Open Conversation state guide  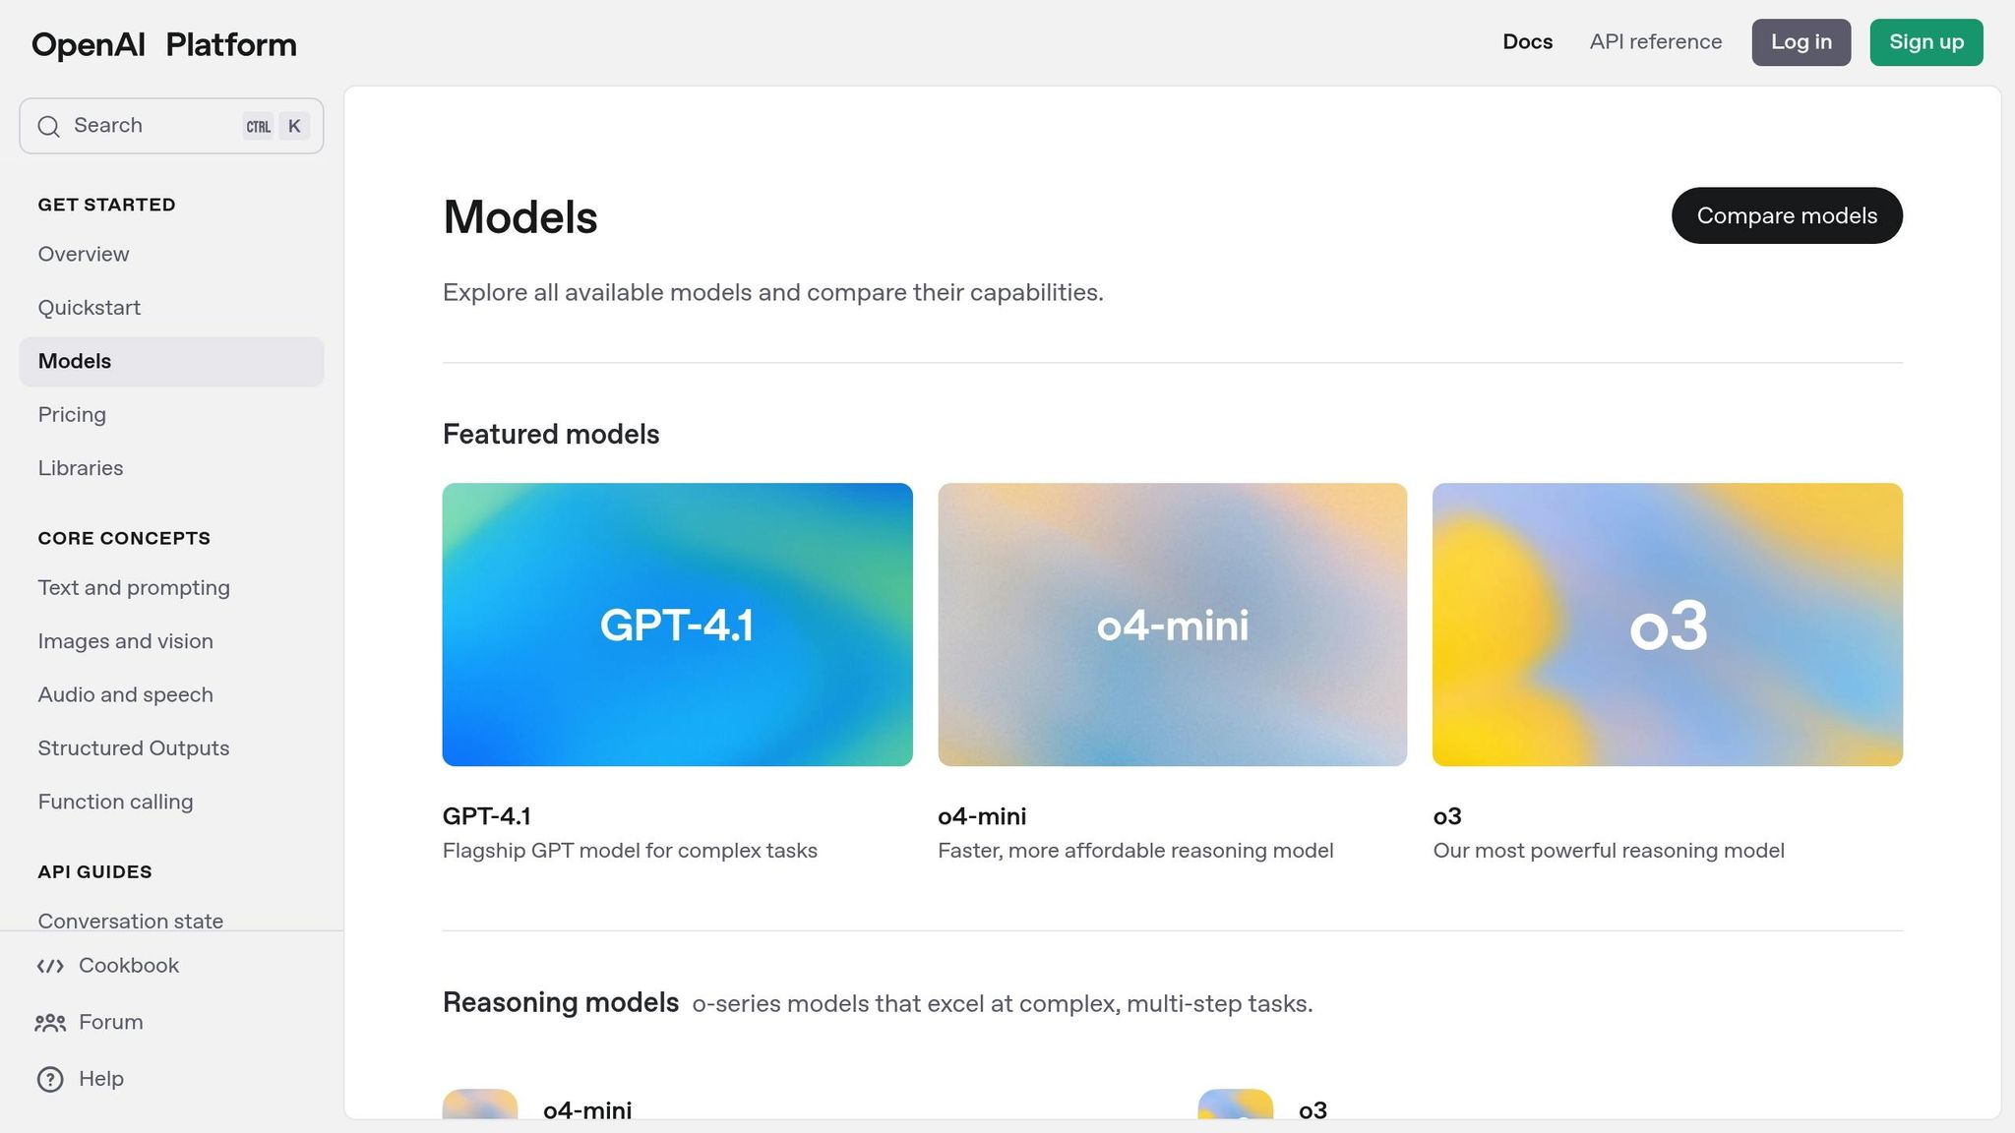131,921
